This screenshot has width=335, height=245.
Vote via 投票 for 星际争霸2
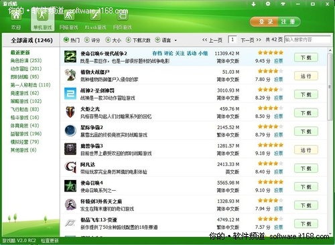tap(279, 135)
